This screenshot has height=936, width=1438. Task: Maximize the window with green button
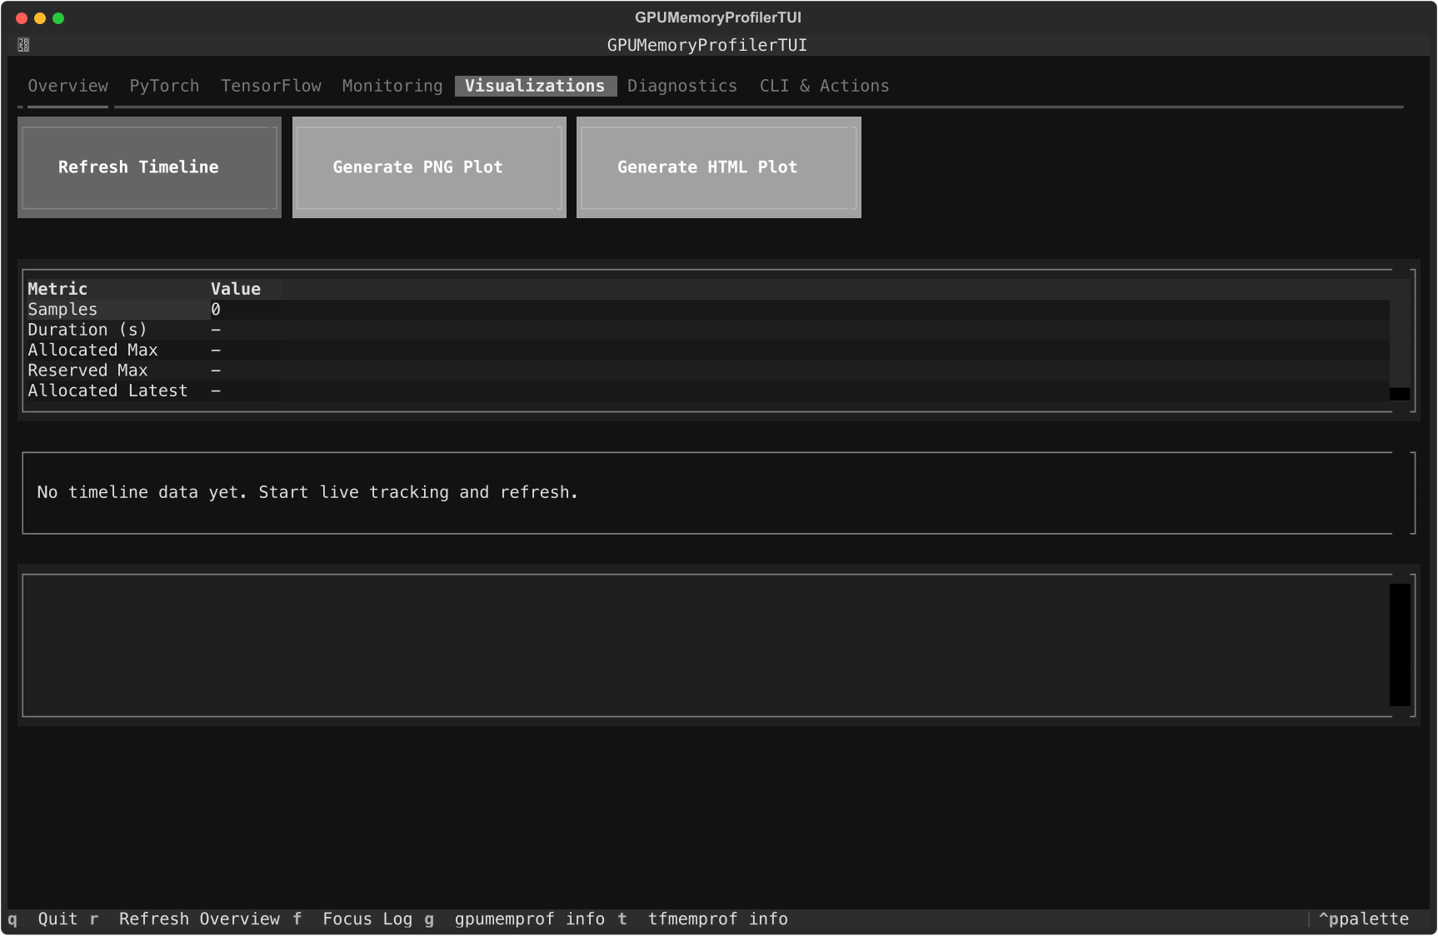(58, 18)
